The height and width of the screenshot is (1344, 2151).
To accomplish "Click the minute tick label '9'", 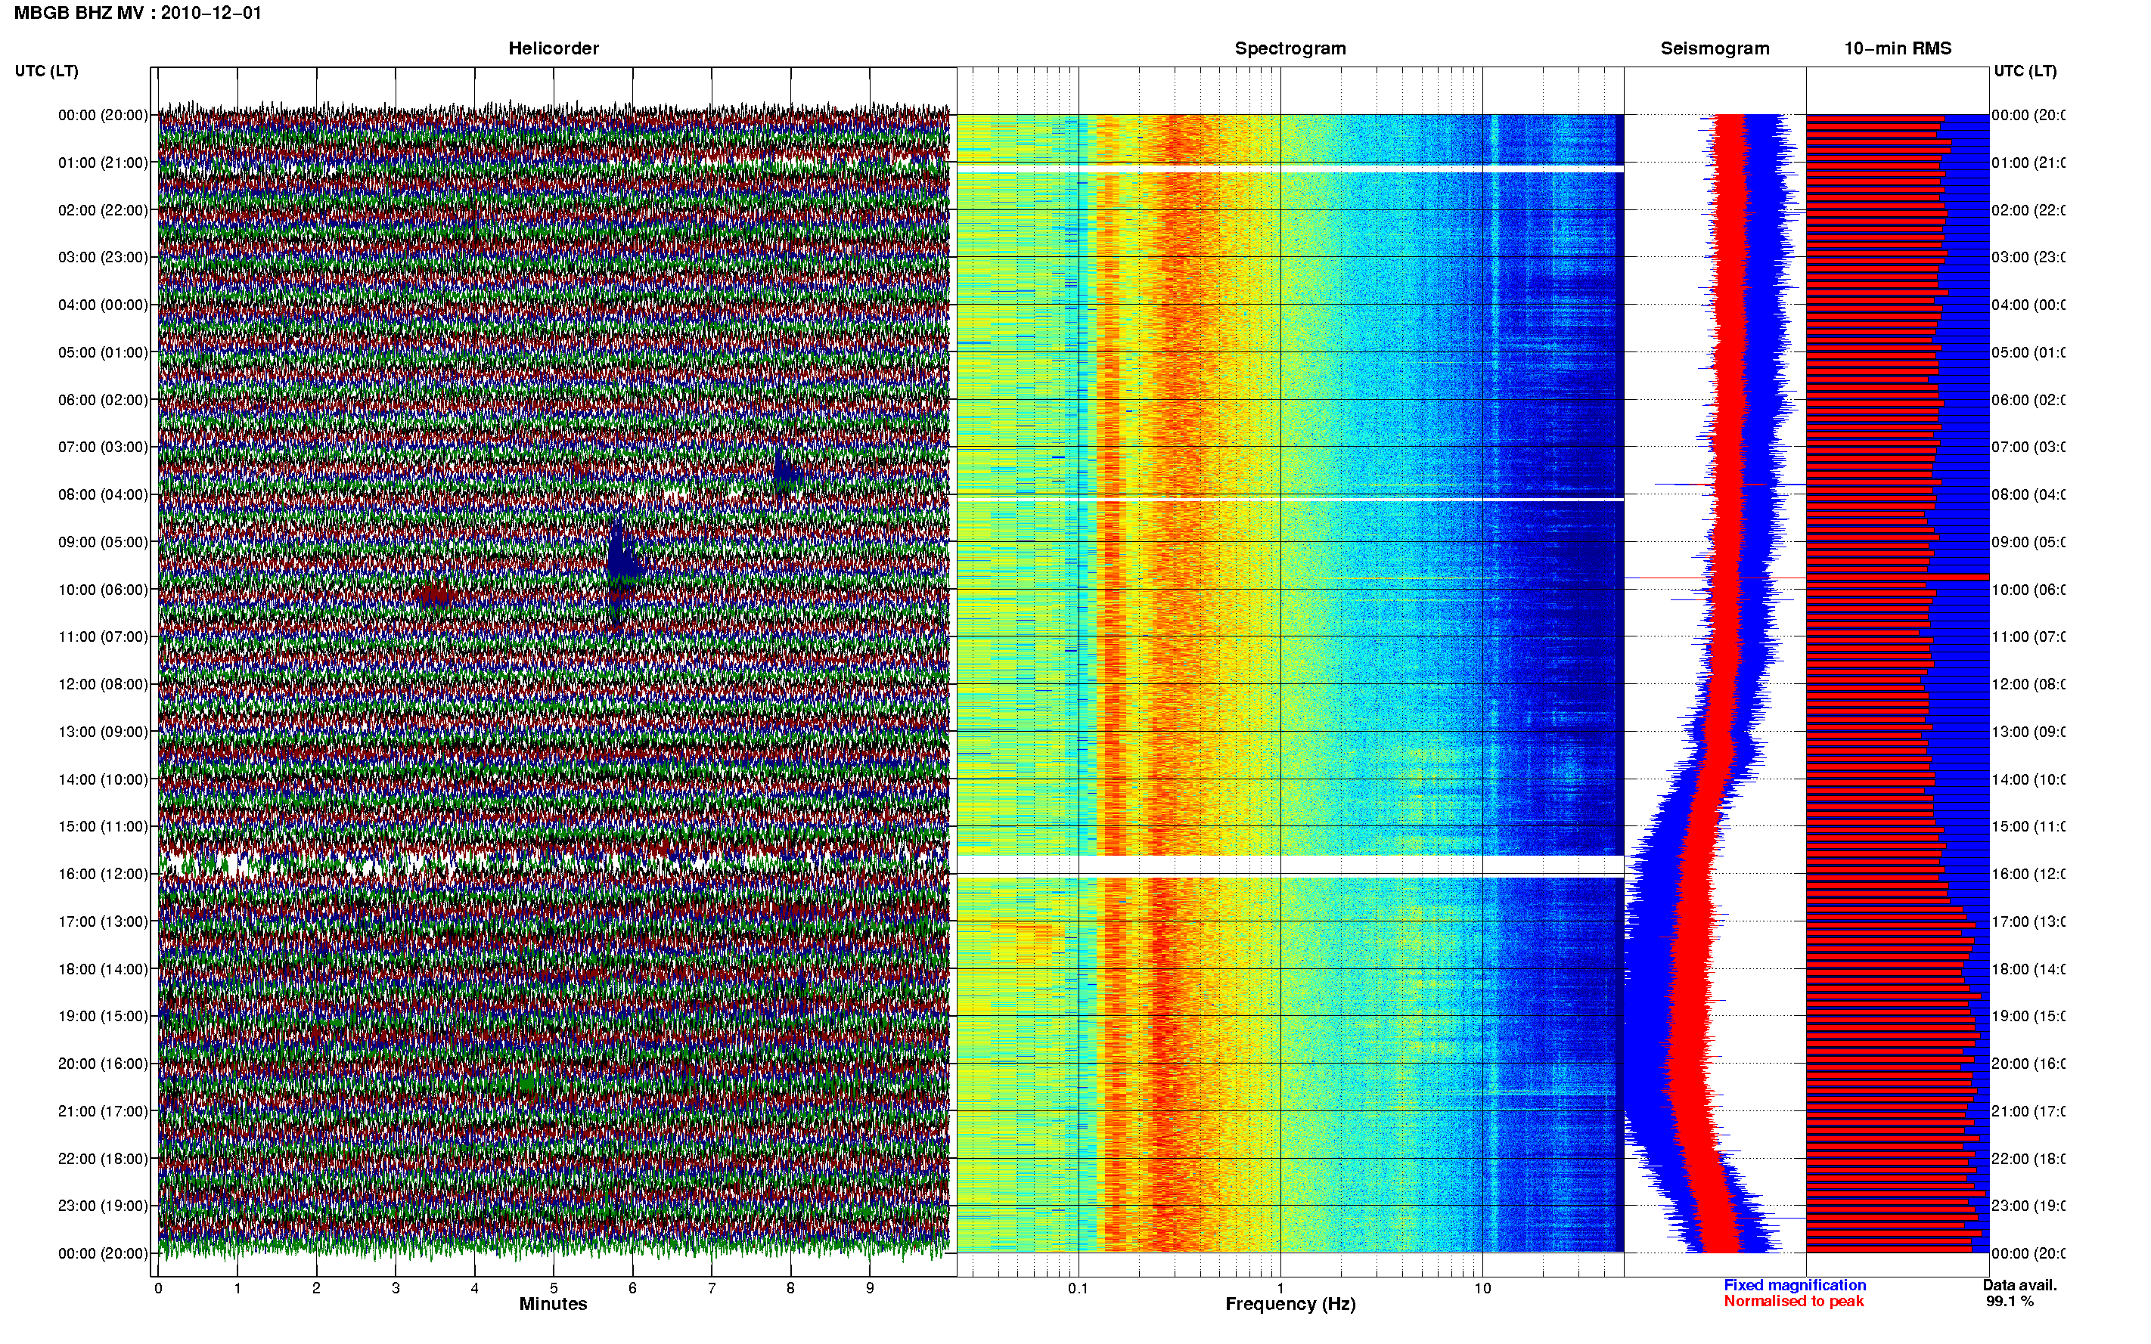I will [x=870, y=1288].
